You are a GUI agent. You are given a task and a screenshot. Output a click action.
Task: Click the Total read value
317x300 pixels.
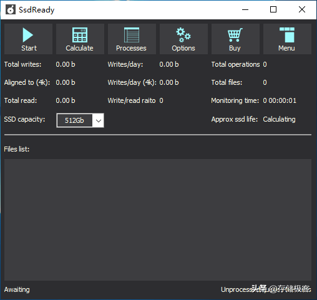66,100
